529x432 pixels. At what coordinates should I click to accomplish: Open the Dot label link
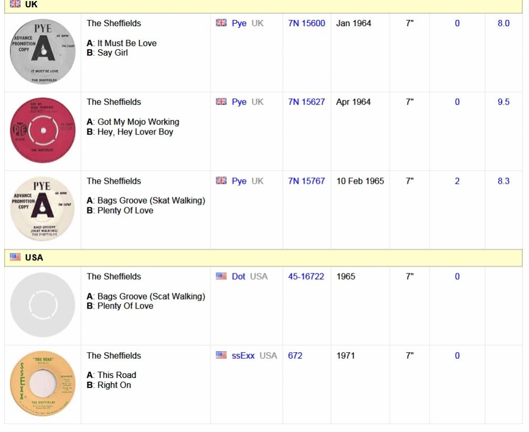point(239,277)
